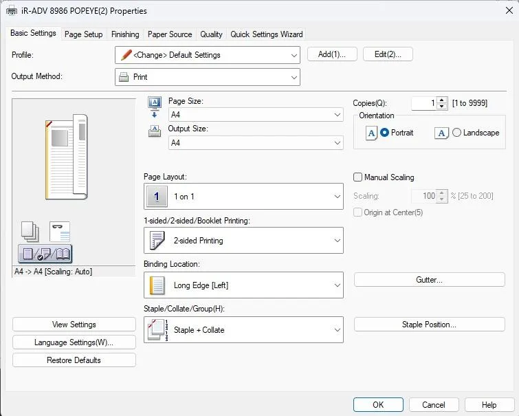Viewport: 519px width, 416px height.
Task: Click the Cancel button
Action: 434,405
